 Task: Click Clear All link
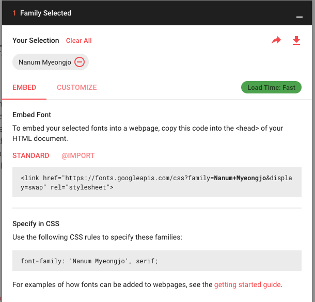78,41
